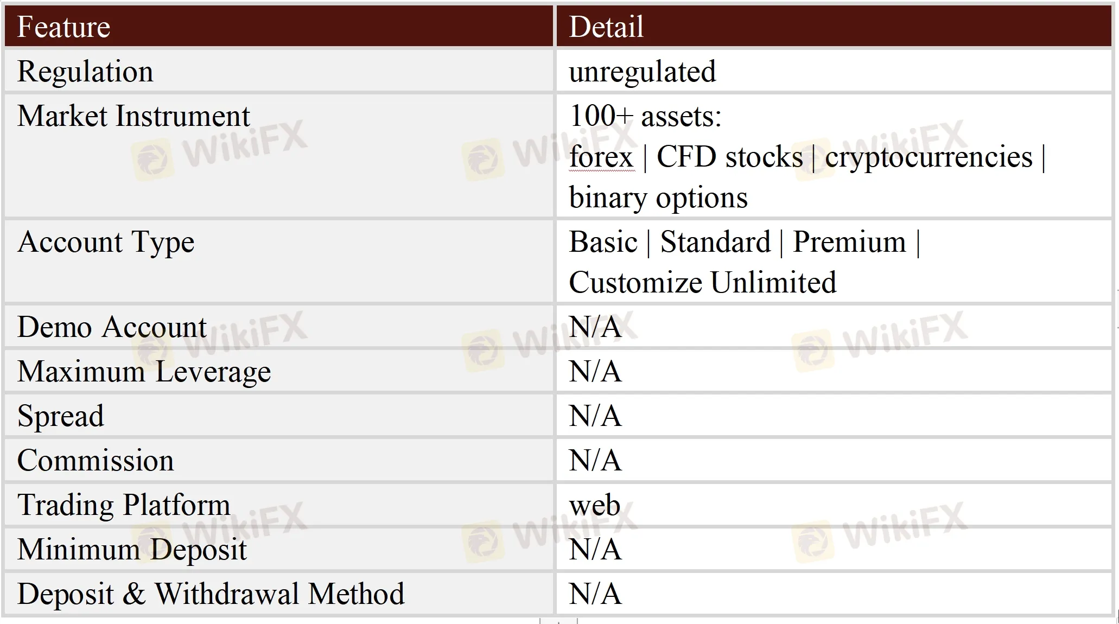
Task: Click the underlined word forex
Action: [601, 157]
